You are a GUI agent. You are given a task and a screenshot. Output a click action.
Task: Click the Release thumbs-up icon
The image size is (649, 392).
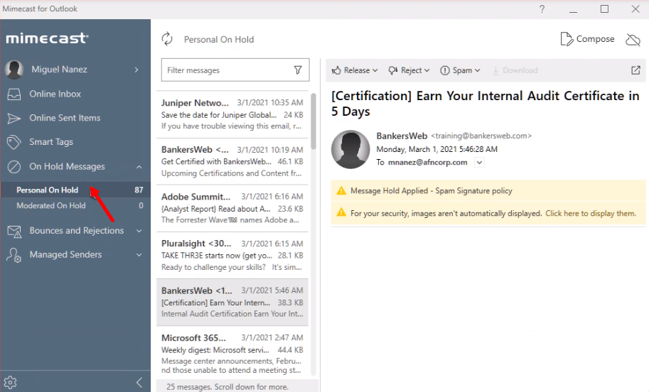(x=336, y=70)
